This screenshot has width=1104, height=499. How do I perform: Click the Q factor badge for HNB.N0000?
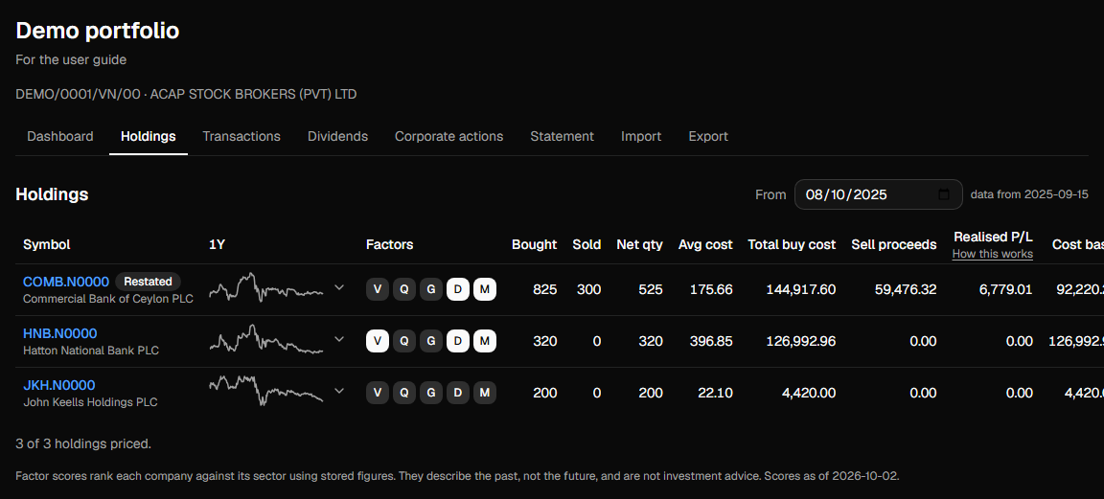[404, 341]
